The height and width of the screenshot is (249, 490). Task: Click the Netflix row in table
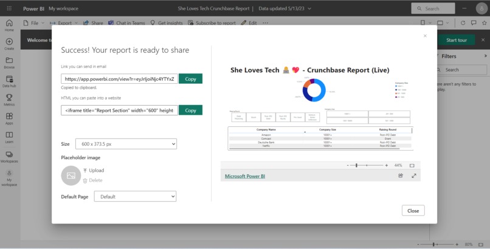point(320,146)
